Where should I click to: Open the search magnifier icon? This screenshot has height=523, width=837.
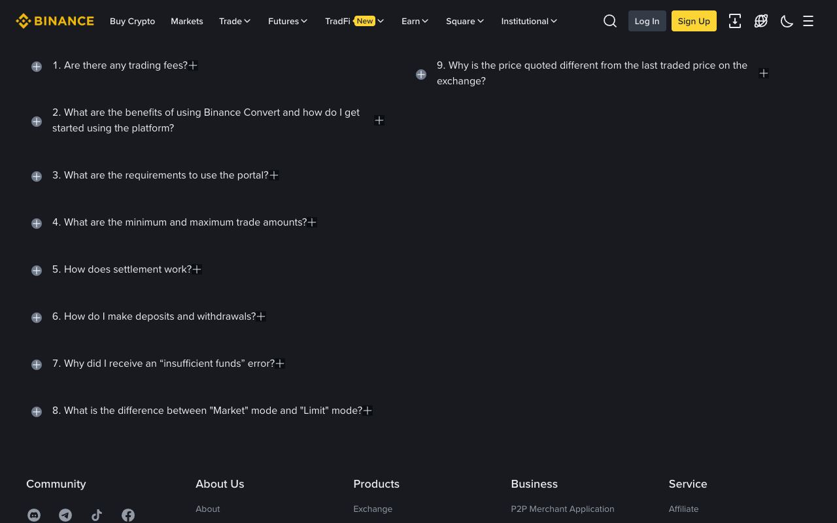(610, 21)
